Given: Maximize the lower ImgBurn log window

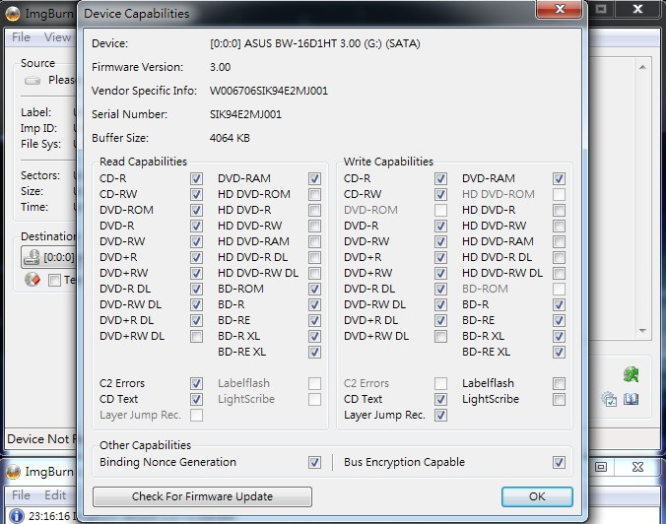Looking at the screenshot, I should [x=600, y=466].
